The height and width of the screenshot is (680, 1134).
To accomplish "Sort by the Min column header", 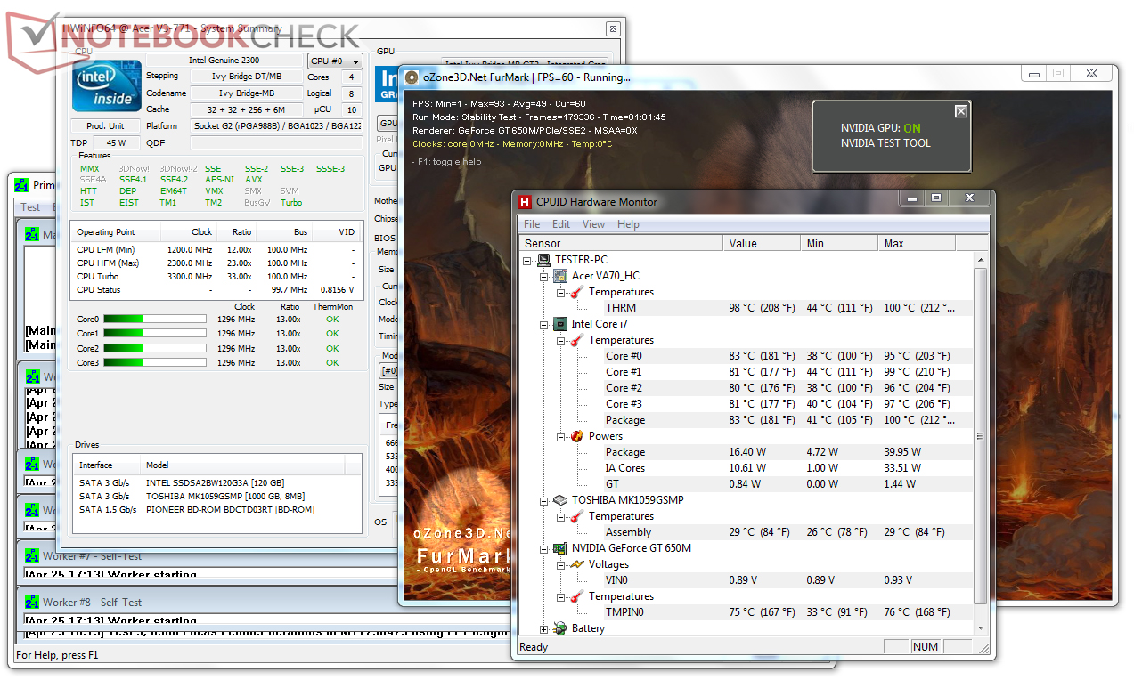I will [x=840, y=243].
